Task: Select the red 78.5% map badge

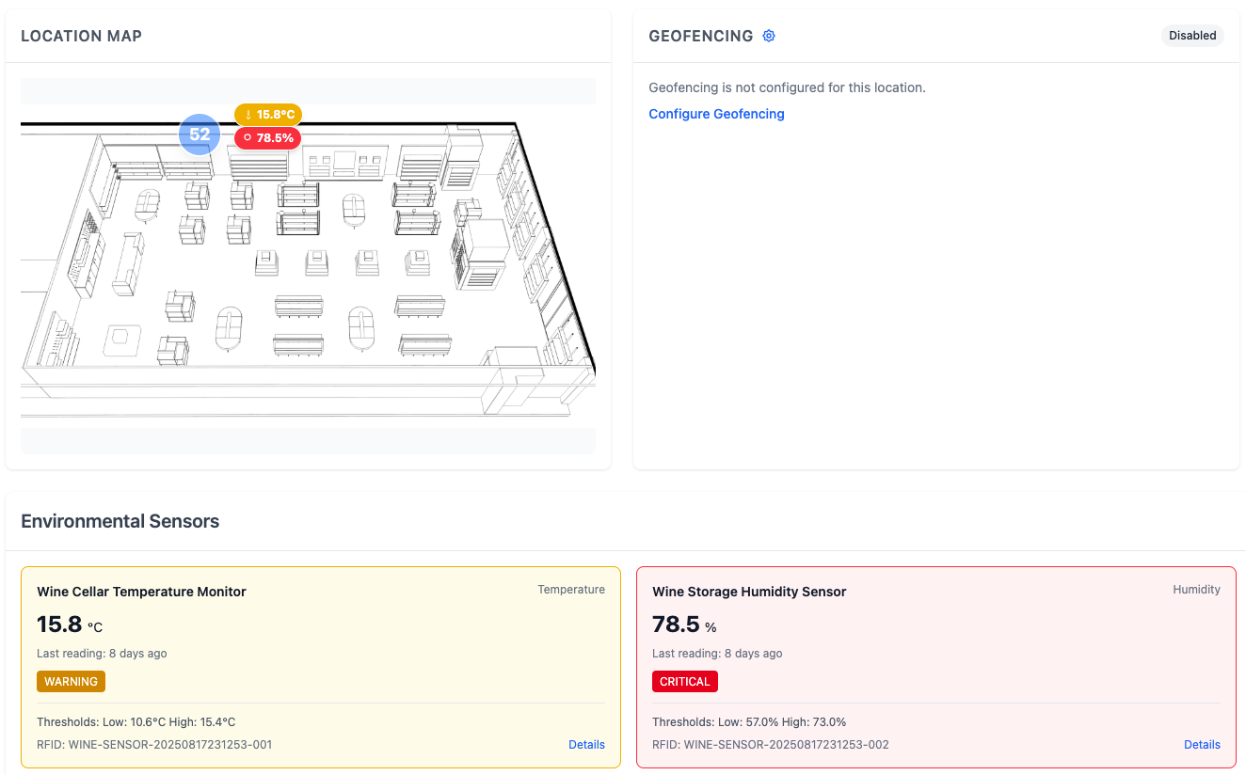Action: click(269, 137)
